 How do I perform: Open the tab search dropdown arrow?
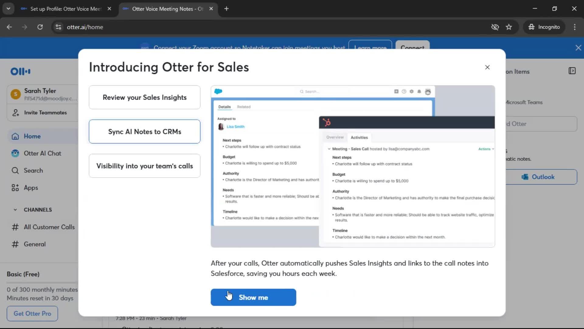pos(9,9)
